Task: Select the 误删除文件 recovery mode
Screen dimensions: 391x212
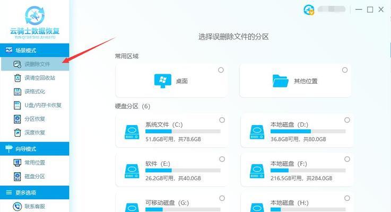Action: point(35,64)
